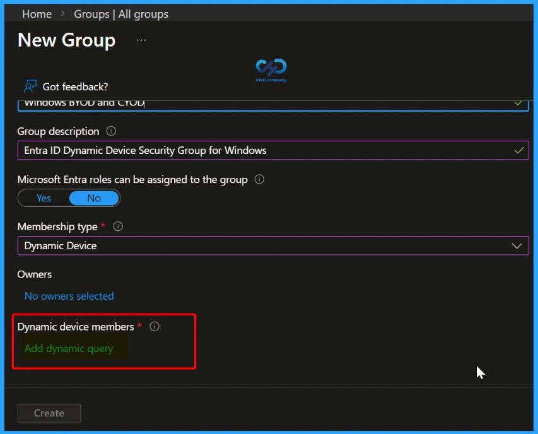The image size is (538, 434).
Task: Set Entra roles assignment to Yes
Action: 44,198
